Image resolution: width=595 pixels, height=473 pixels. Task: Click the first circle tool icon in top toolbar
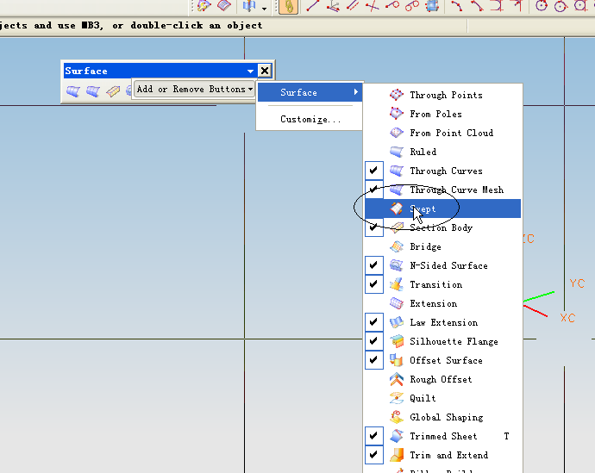(x=542, y=6)
